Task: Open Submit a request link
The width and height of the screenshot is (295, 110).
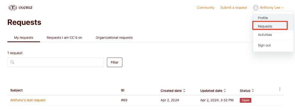Action: point(234,8)
